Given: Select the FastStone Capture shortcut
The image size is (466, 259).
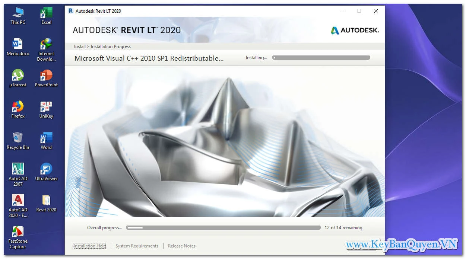Looking at the screenshot, I should pos(18,237).
